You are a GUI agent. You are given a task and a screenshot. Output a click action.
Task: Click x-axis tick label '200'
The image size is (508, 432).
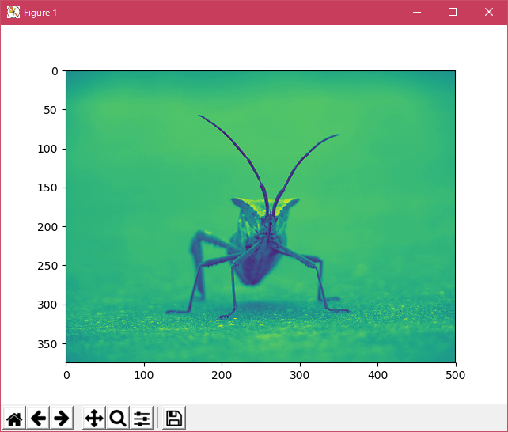click(222, 375)
